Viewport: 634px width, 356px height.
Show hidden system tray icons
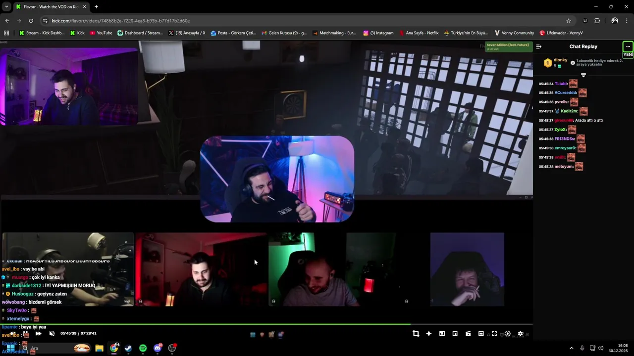point(571,348)
